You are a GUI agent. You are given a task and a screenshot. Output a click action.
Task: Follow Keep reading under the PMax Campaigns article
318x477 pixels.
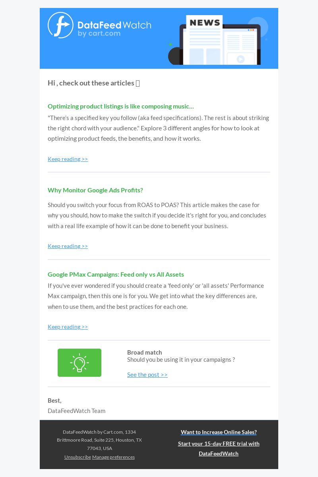(x=68, y=327)
